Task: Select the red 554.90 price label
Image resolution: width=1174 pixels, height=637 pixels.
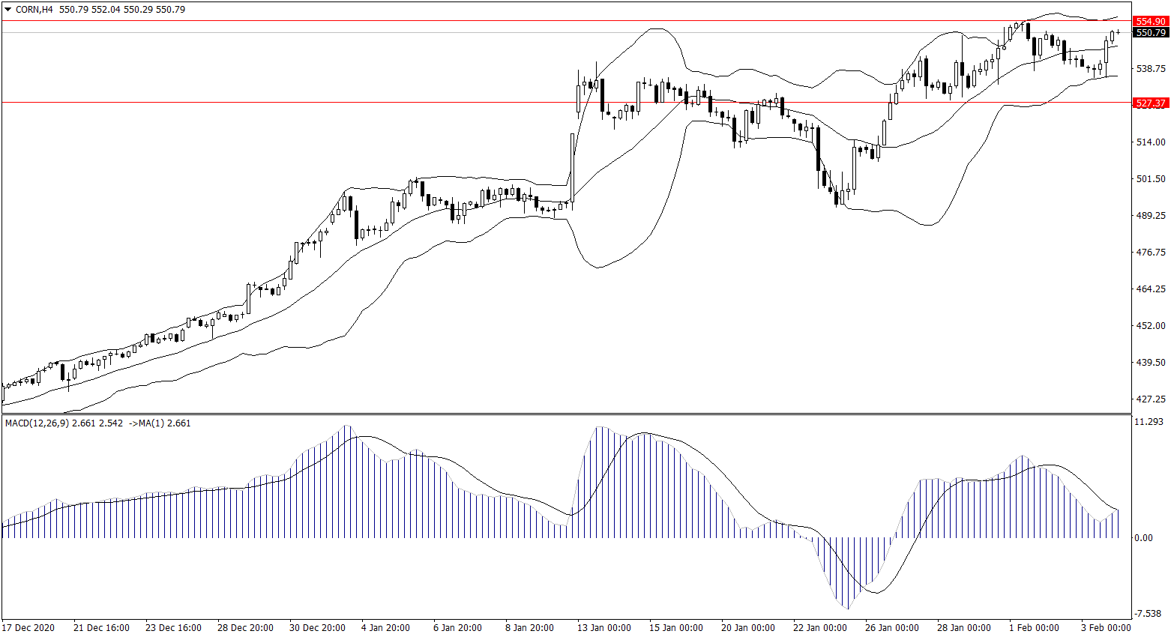Action: tap(1150, 22)
